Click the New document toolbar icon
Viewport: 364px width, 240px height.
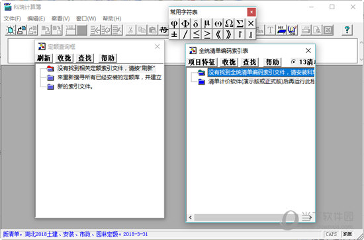[x=10, y=30]
